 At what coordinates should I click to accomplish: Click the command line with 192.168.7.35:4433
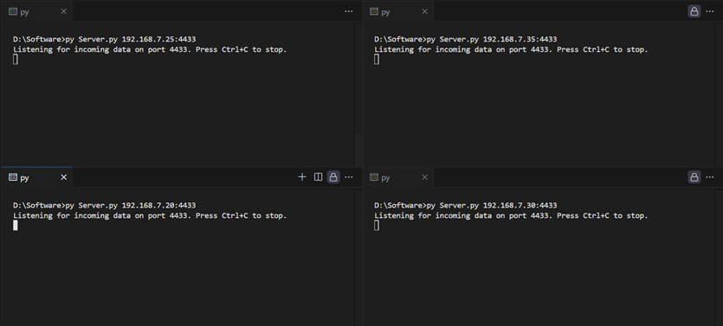point(466,39)
